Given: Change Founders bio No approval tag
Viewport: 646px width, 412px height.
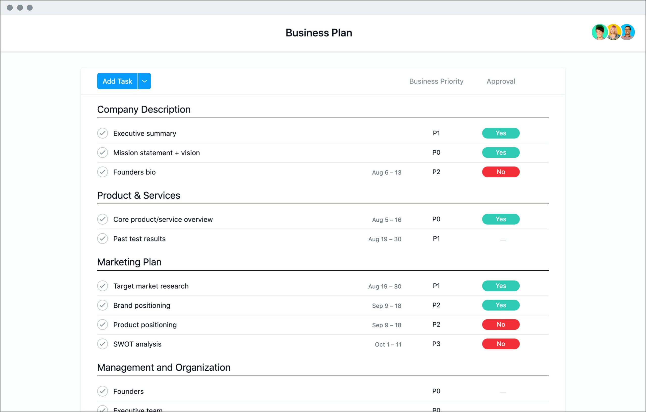Looking at the screenshot, I should pyautogui.click(x=501, y=172).
